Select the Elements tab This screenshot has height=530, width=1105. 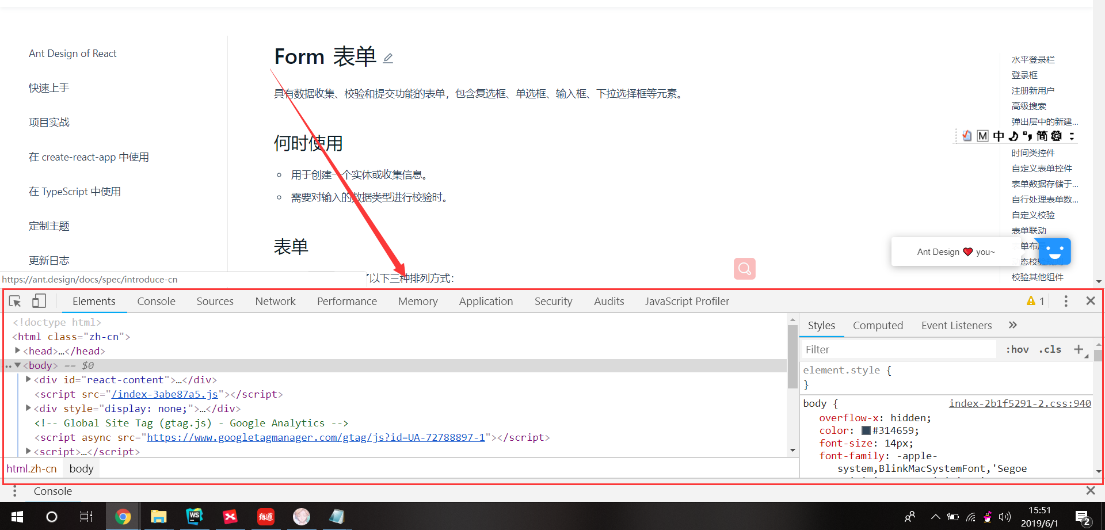coord(94,301)
